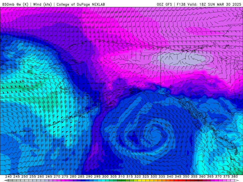Image resolution: width=243 pixels, height=182 pixels.
Task: Click the 340 value on the color scale
Action: point(170,177)
